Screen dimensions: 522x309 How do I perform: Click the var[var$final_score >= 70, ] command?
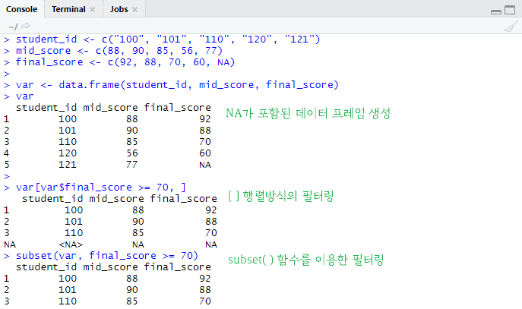[101, 188]
